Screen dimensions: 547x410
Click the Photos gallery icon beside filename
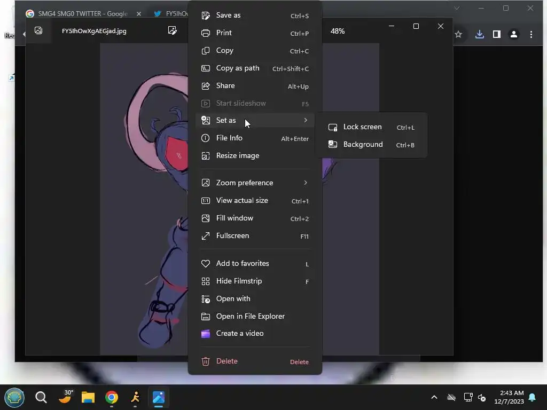pyautogui.click(x=38, y=30)
